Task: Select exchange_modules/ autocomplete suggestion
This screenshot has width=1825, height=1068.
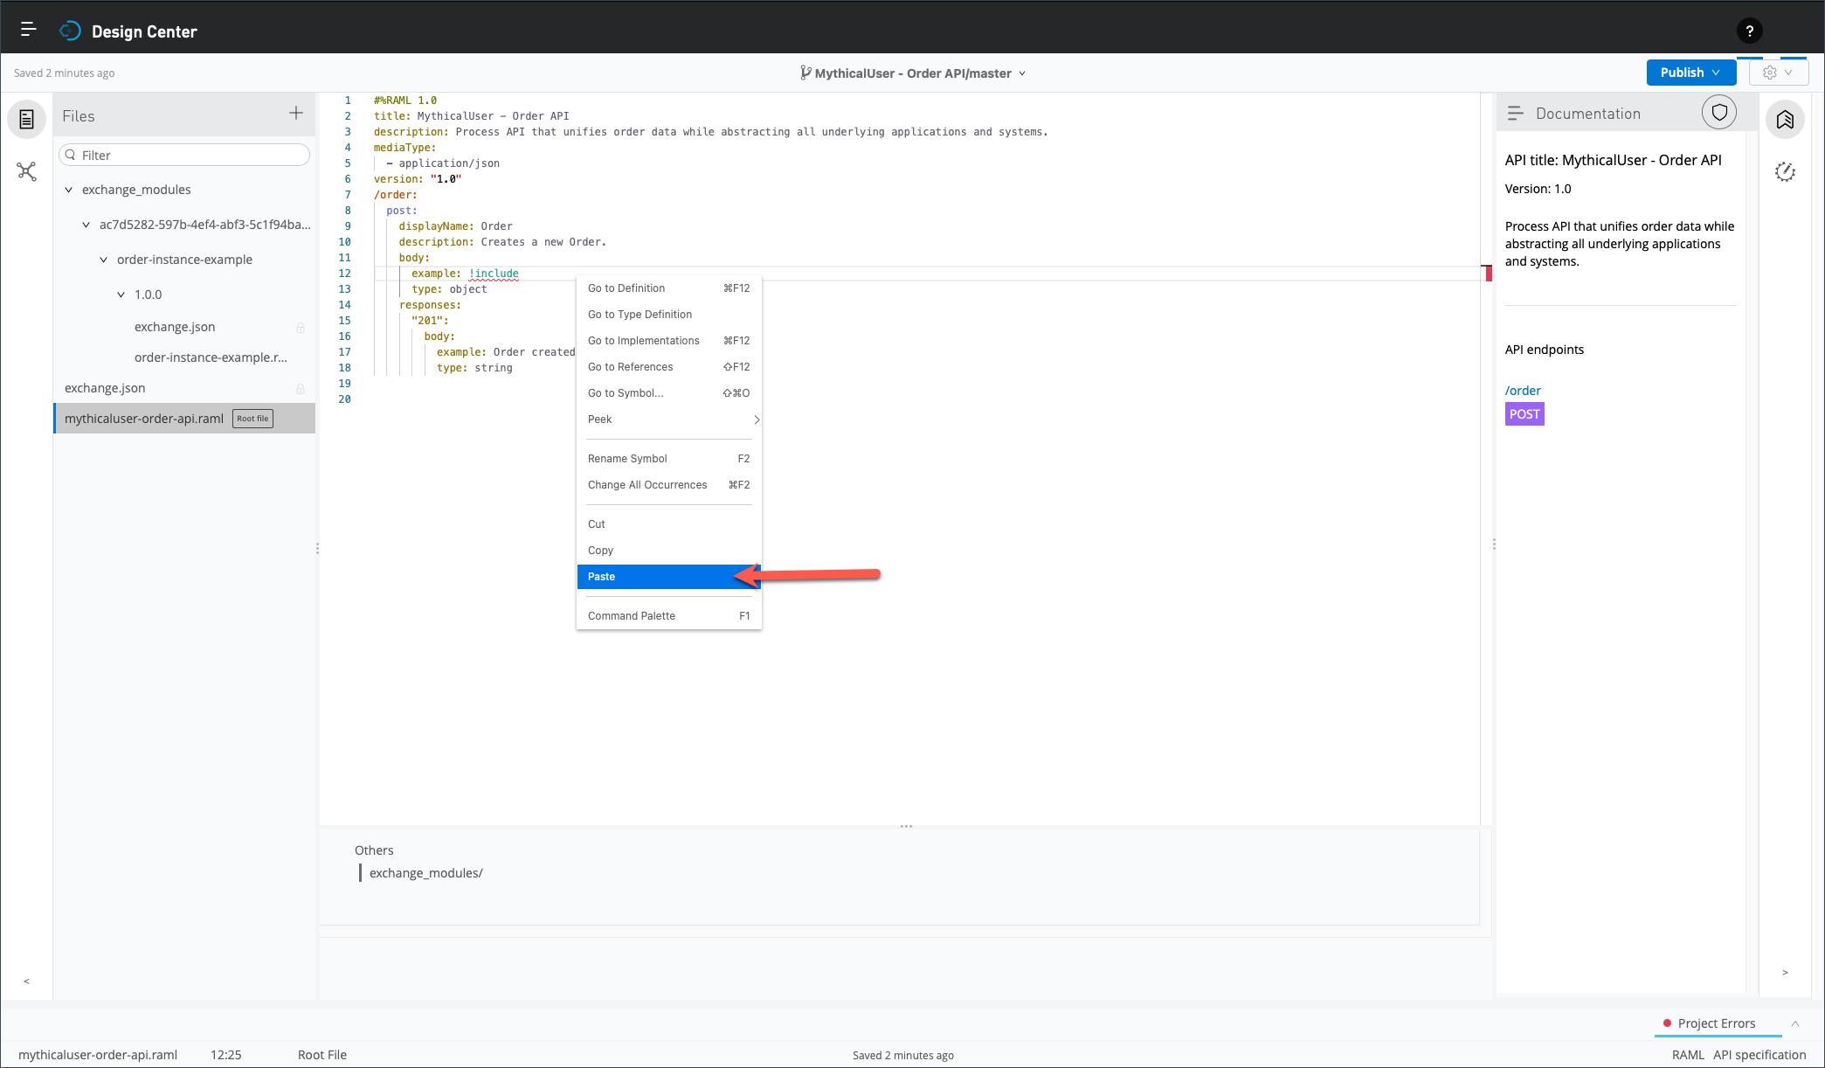Action: 425,873
